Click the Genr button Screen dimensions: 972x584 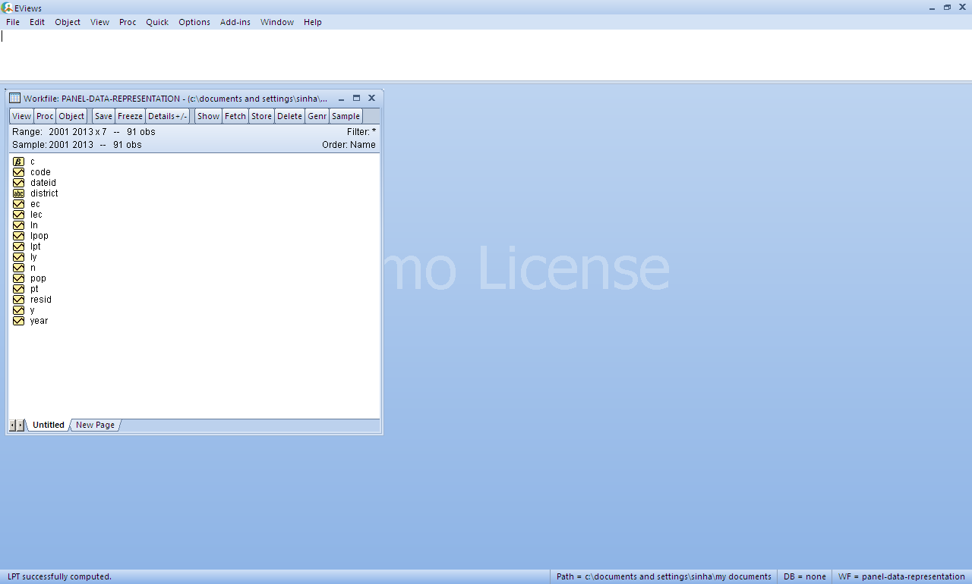coord(317,116)
